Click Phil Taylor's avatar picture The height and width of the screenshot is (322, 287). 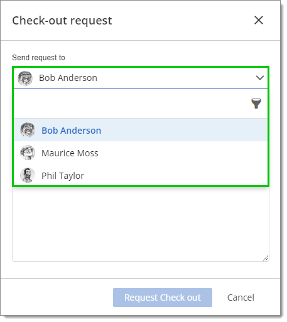[x=28, y=175]
